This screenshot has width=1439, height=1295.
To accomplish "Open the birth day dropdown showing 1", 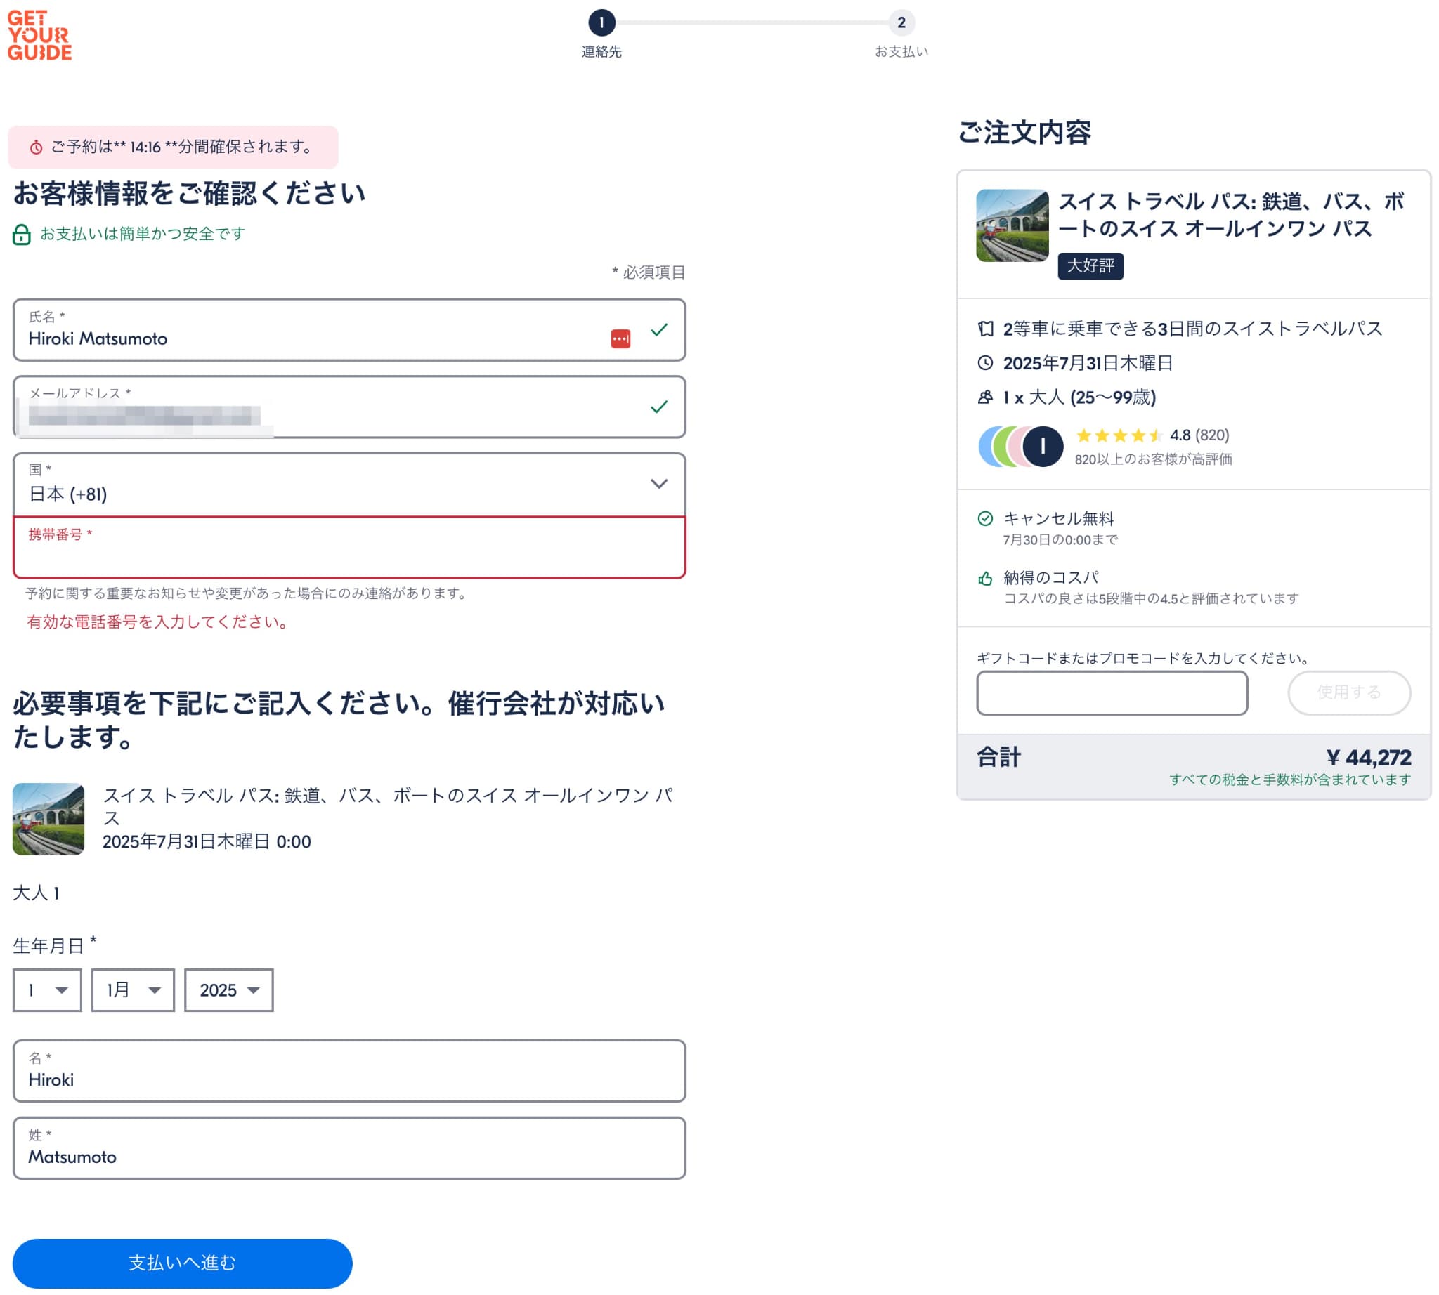I will [47, 990].
